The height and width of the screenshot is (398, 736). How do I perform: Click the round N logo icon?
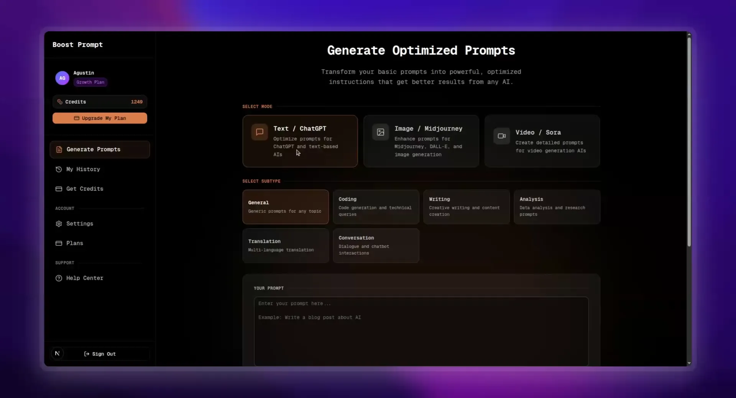(57, 353)
